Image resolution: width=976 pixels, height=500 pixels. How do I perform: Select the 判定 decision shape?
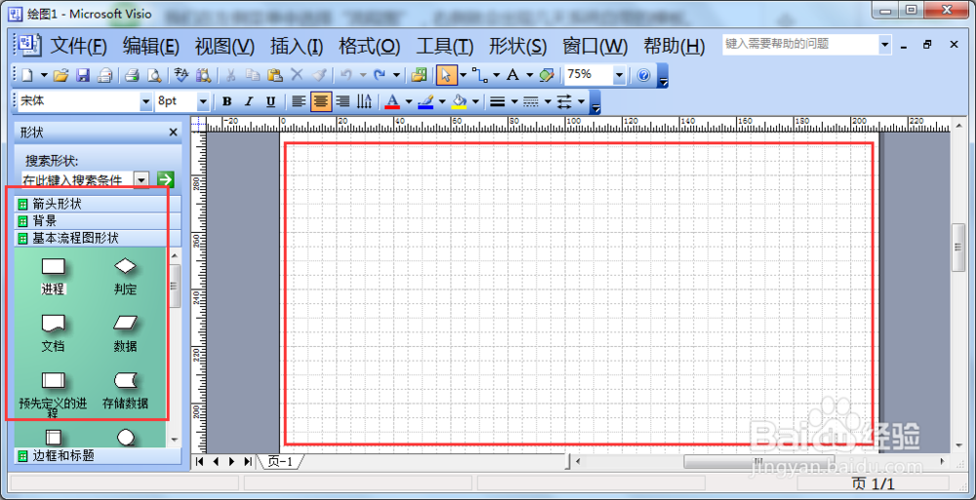[x=125, y=277]
